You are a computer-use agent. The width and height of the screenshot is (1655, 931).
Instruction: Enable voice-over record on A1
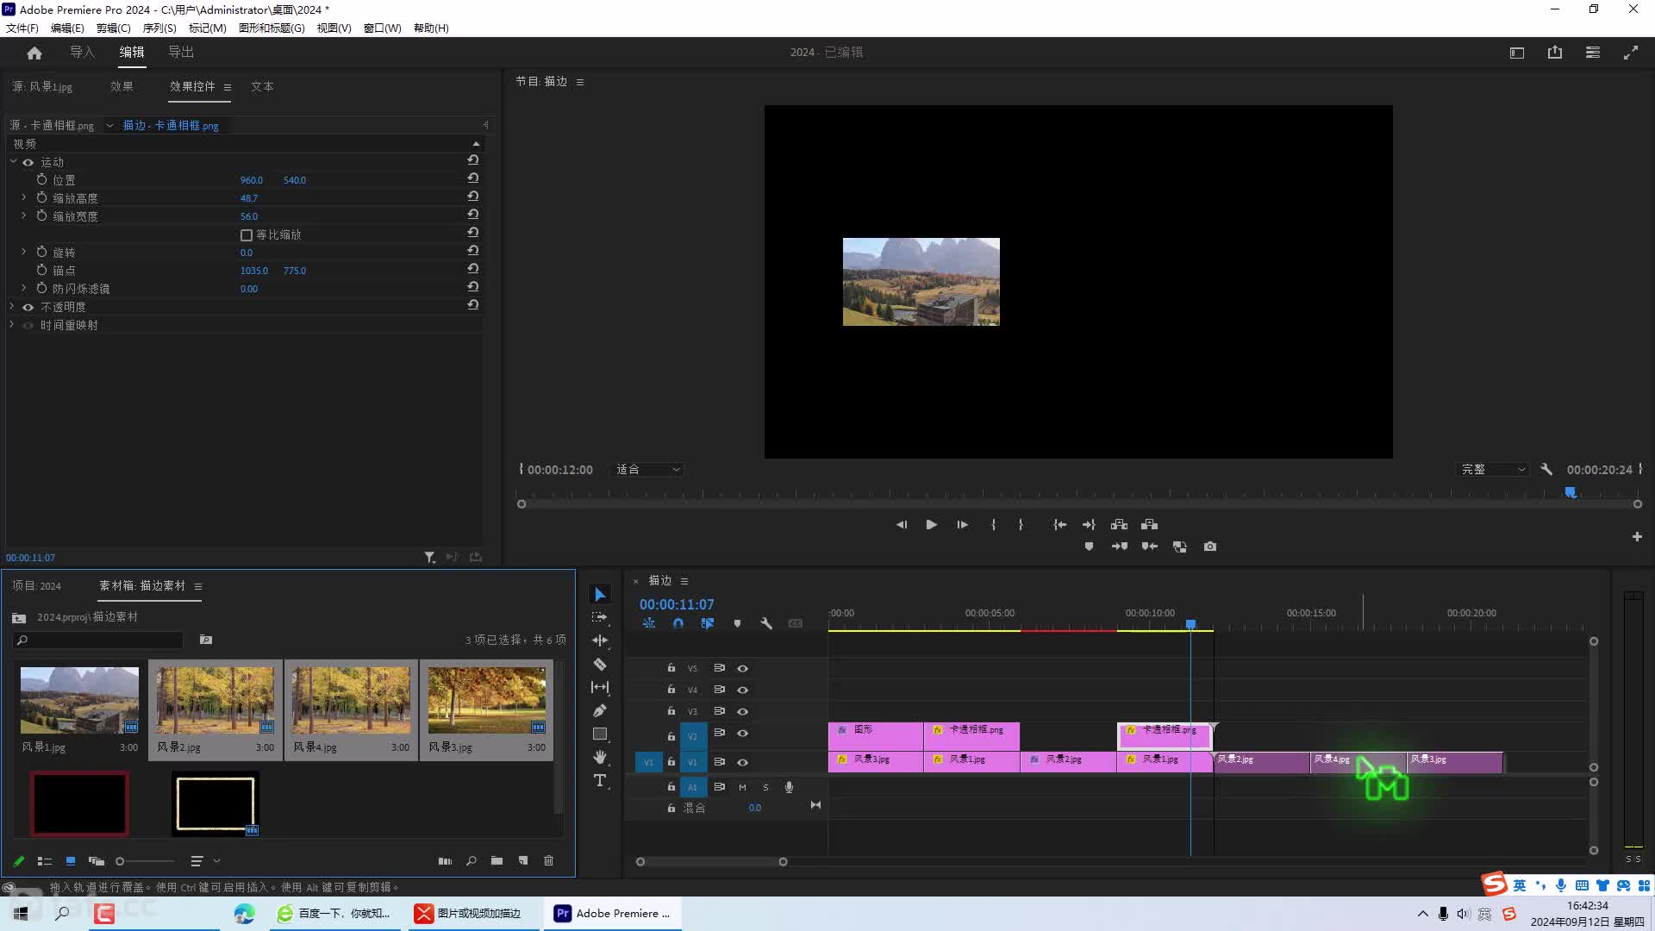click(x=789, y=787)
